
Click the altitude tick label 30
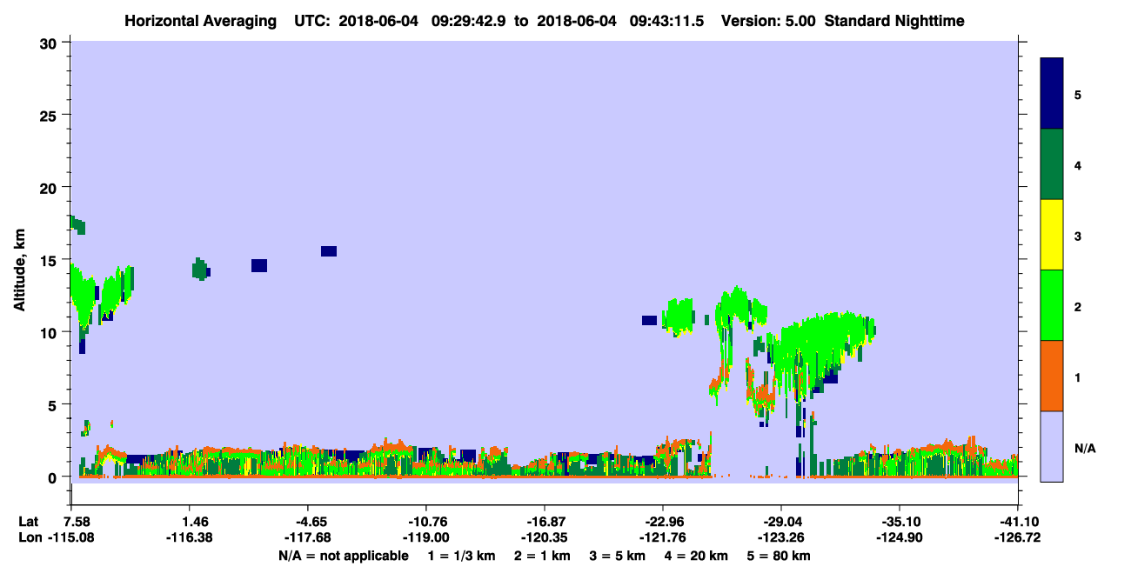pos(50,43)
